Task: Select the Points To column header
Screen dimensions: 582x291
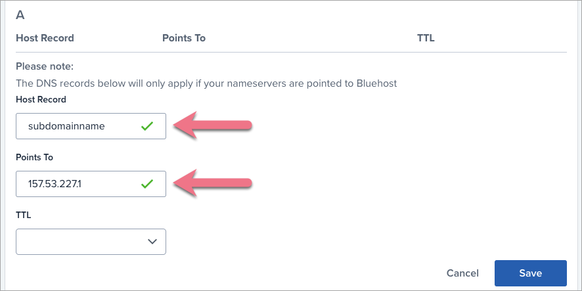Action: 184,38
